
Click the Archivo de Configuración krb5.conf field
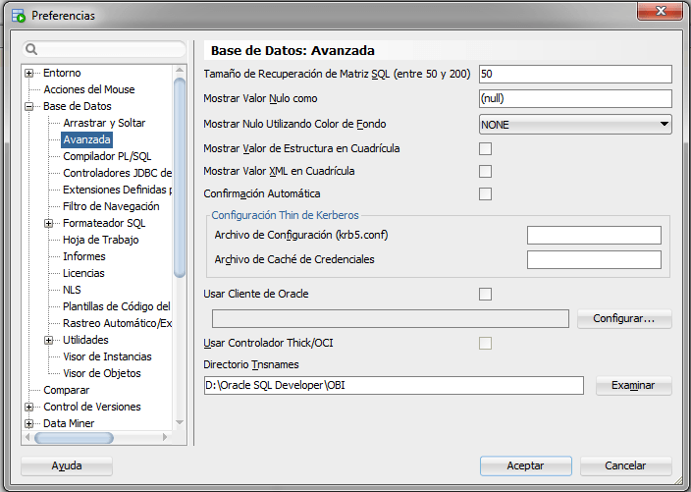pyautogui.click(x=594, y=235)
